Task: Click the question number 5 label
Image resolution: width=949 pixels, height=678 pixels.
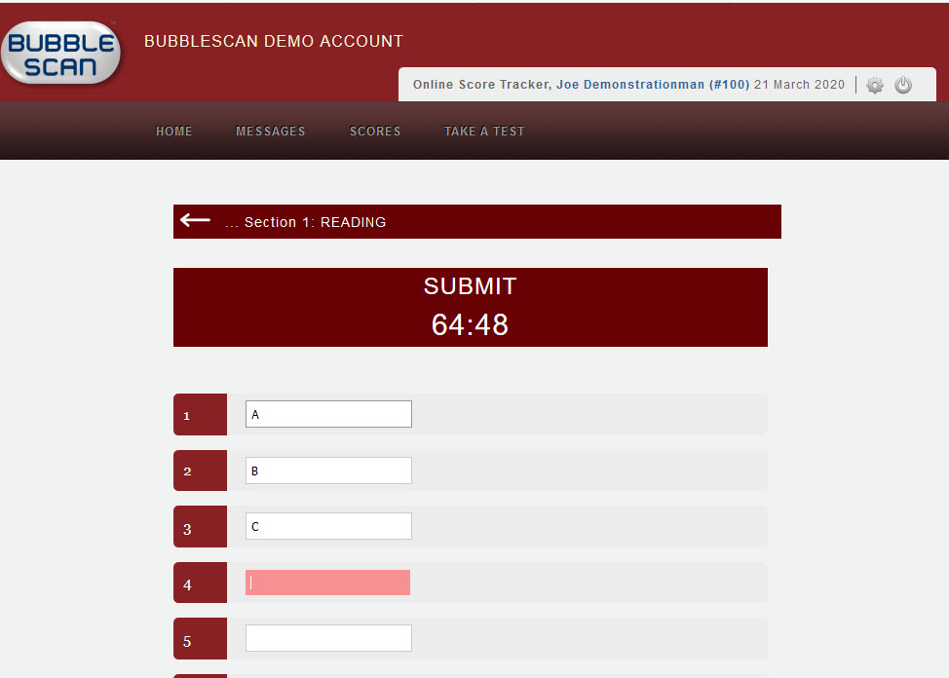Action: tap(200, 639)
